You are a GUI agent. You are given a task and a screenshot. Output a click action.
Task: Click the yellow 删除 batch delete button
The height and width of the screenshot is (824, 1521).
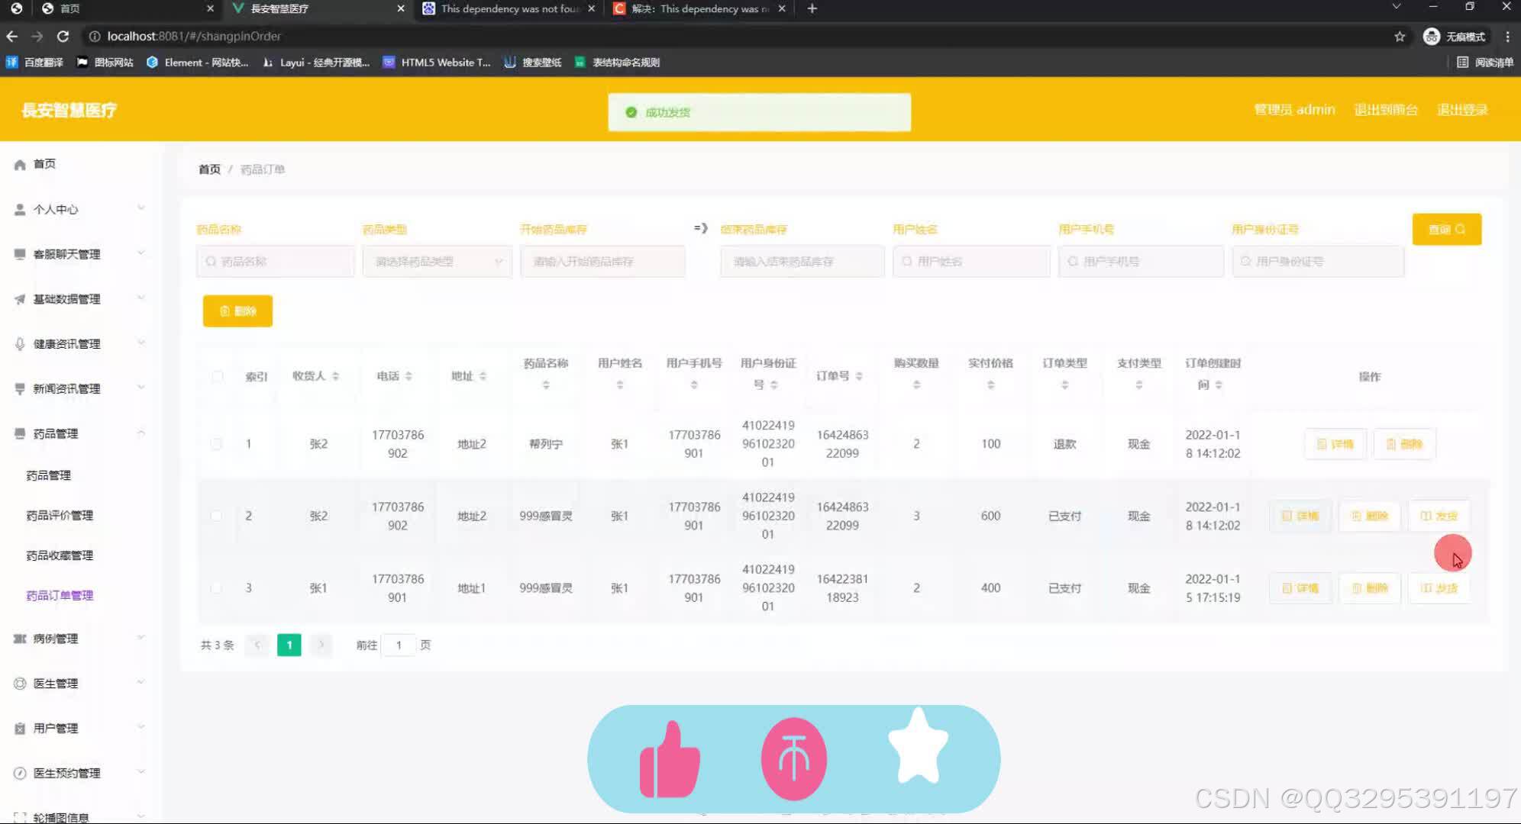click(x=237, y=311)
